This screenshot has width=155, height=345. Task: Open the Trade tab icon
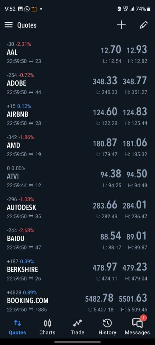pos(77,323)
